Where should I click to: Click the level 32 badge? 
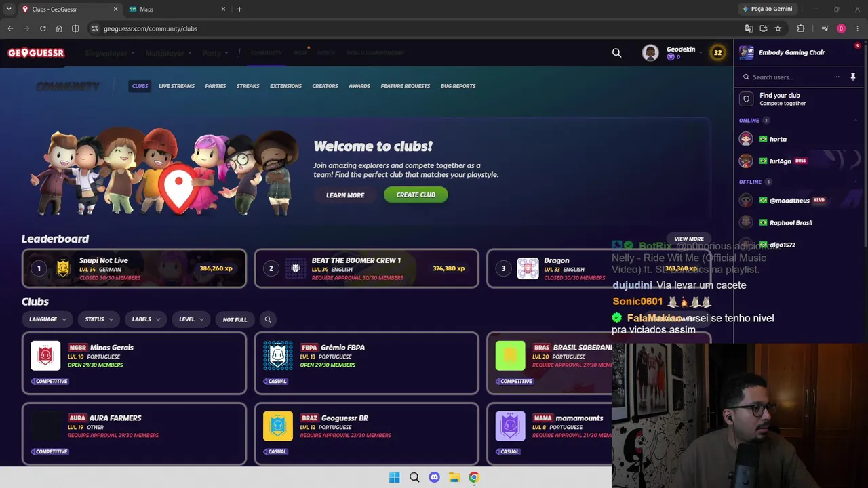pos(717,53)
